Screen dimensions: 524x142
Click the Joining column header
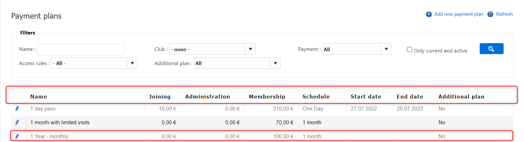(x=159, y=97)
